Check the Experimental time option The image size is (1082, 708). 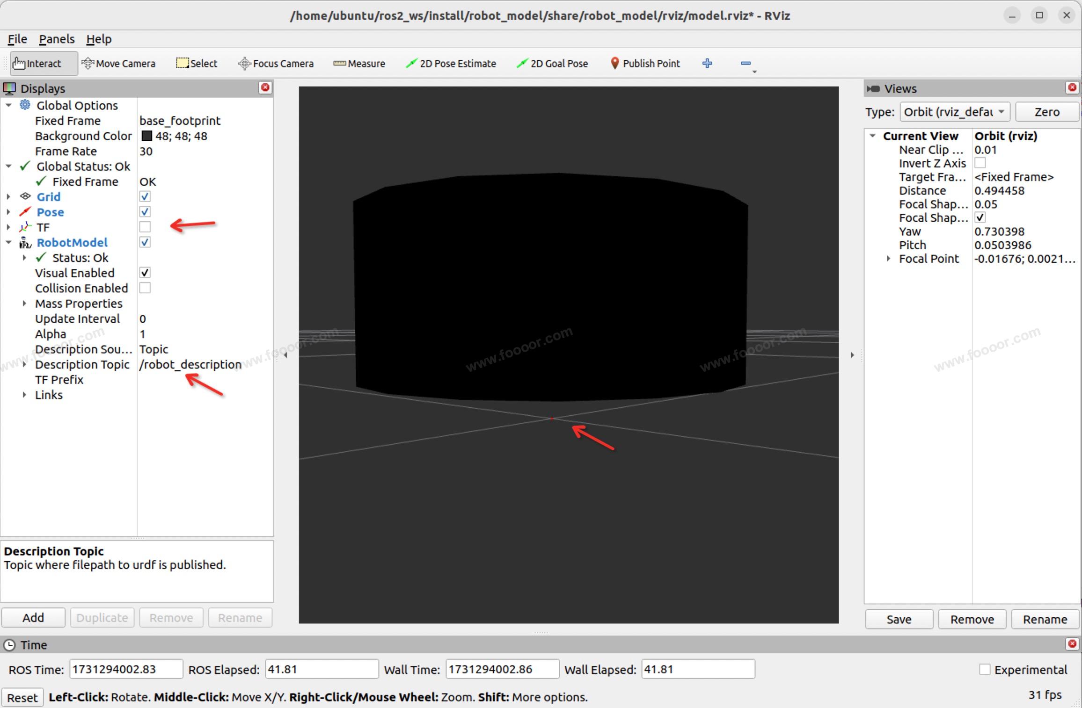pyautogui.click(x=985, y=670)
